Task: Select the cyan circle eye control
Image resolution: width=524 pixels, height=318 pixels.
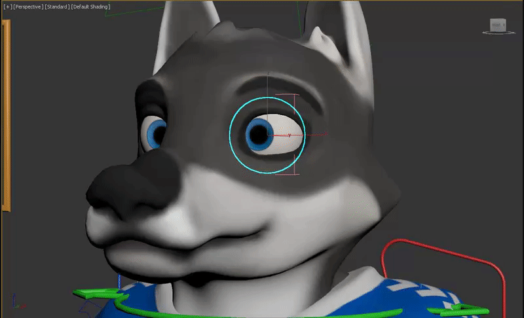Action: point(267,135)
